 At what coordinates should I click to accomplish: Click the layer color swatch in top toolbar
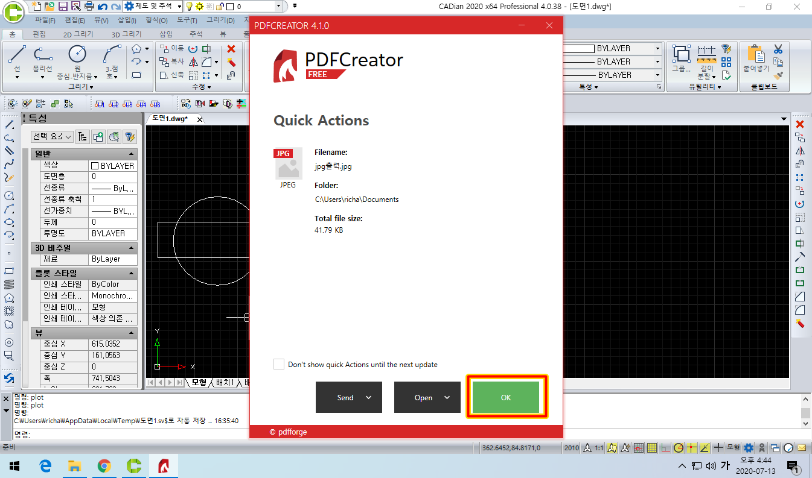[x=229, y=7]
